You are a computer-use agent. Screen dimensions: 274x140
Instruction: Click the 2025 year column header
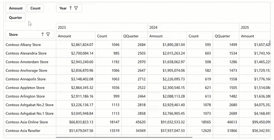click(x=255, y=27)
